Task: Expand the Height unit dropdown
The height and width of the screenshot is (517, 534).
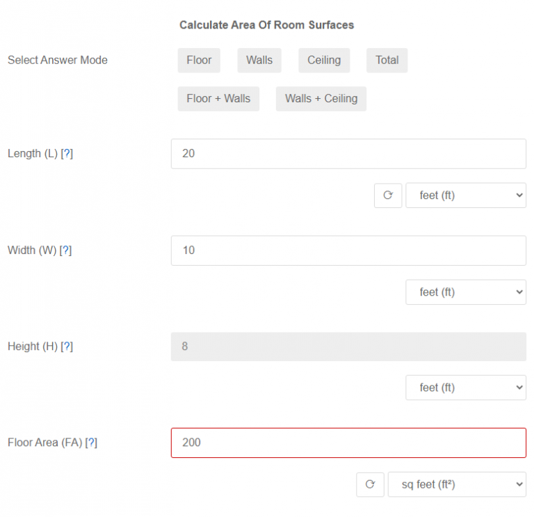Action: tap(465, 388)
